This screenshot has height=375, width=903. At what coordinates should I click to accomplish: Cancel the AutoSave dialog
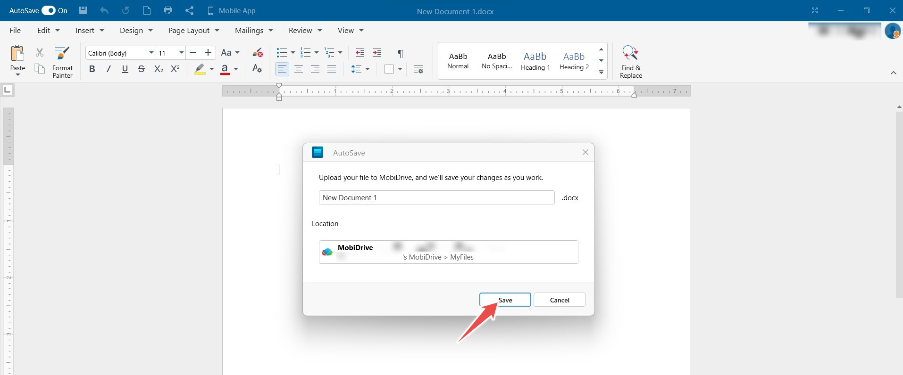pos(560,300)
